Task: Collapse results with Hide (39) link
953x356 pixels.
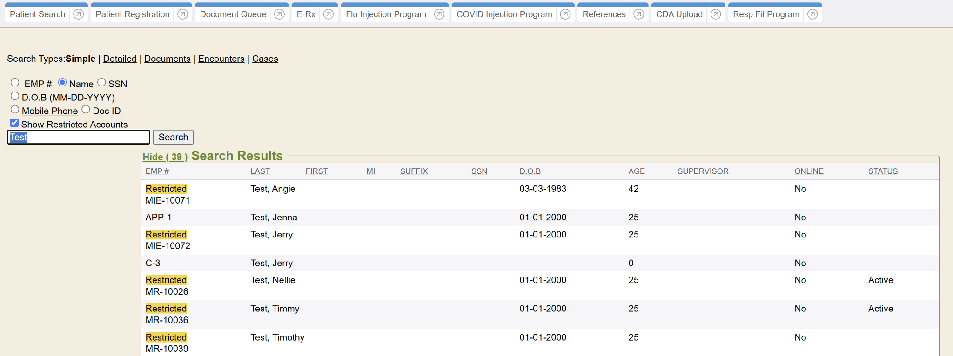Action: (165, 157)
